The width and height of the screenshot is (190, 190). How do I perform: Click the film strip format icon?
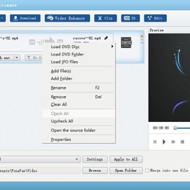(x=126, y=42)
